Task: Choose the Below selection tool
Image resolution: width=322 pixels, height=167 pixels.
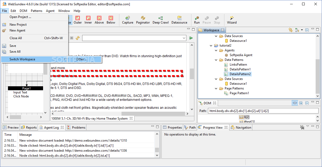Action: (x=111, y=20)
